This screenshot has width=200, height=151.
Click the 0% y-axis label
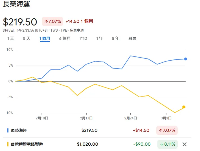tap(11, 81)
